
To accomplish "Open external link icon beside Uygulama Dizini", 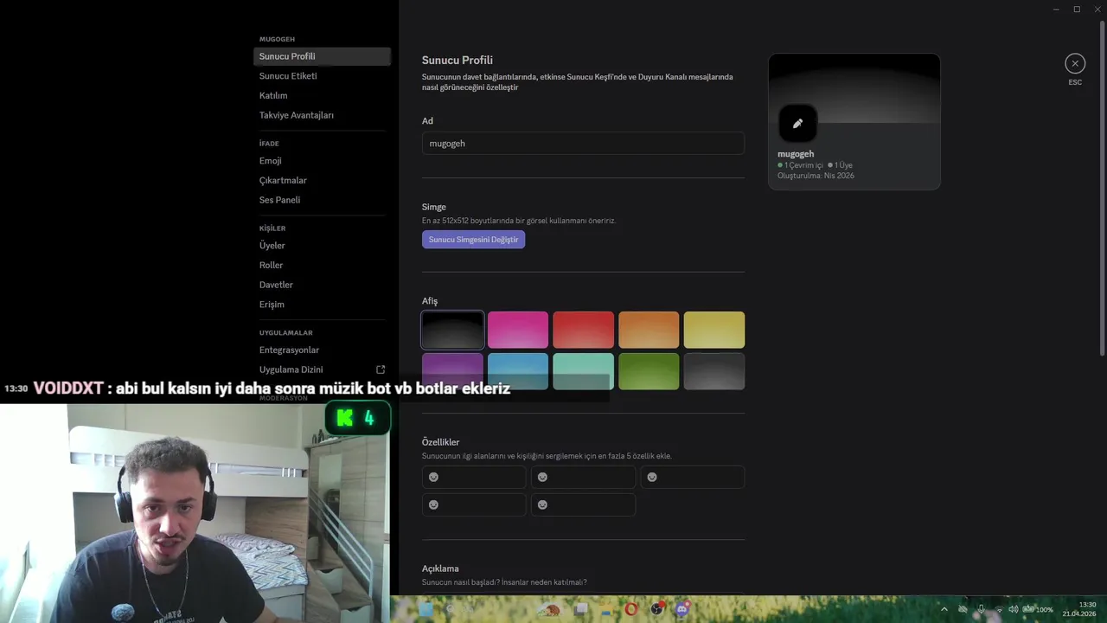I will tap(381, 369).
